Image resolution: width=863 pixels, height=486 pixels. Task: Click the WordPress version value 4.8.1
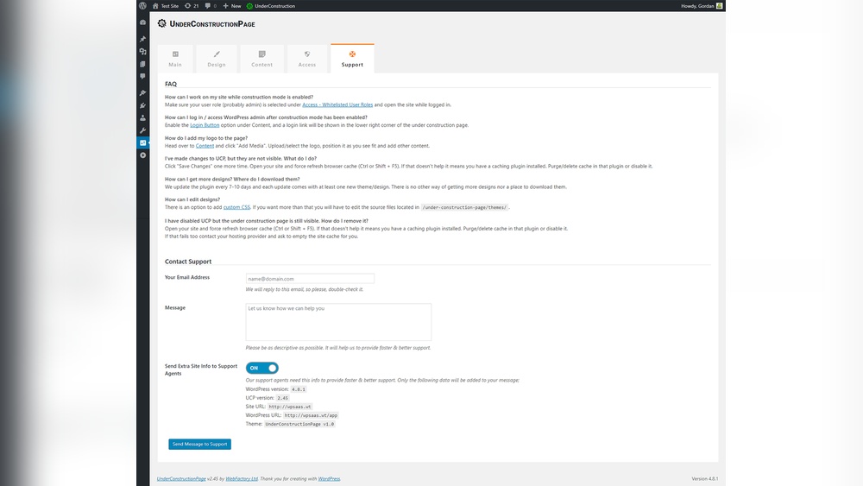[x=299, y=389]
